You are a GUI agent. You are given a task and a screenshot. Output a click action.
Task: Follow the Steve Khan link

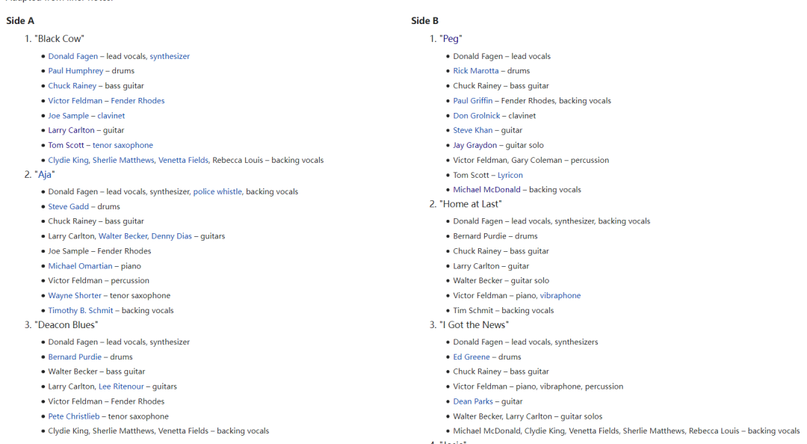click(472, 130)
